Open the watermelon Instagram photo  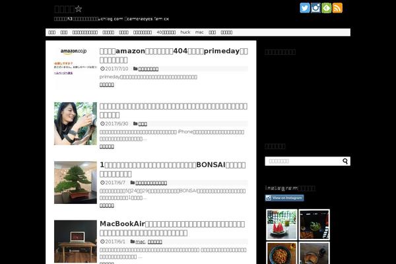click(282, 224)
